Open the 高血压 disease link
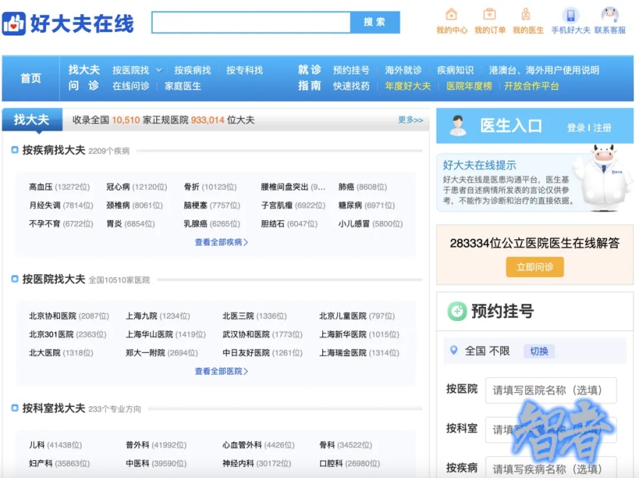Image resolution: width=639 pixels, height=478 pixels. (x=40, y=187)
